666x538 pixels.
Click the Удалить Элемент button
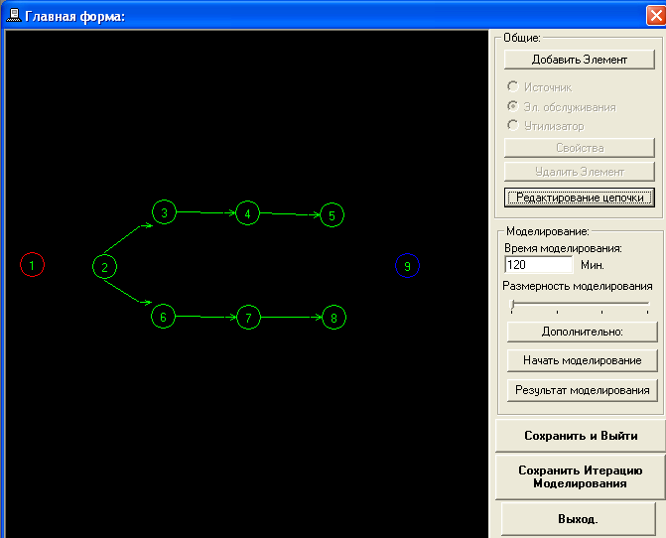coord(580,172)
